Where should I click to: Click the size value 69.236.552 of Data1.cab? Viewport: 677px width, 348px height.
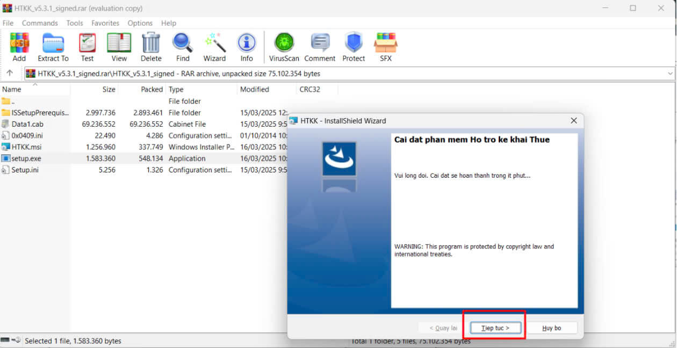tap(99, 124)
